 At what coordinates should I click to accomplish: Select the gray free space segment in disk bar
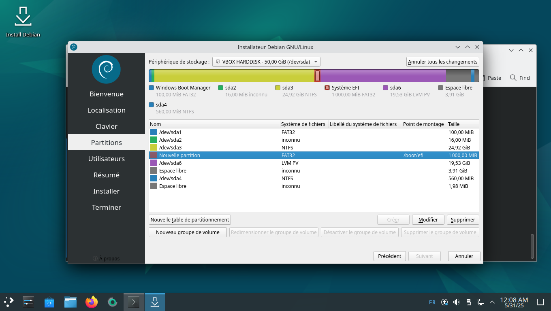click(x=458, y=76)
